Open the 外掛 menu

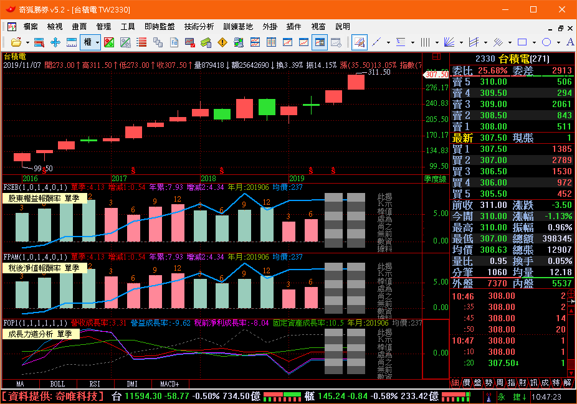270,27
